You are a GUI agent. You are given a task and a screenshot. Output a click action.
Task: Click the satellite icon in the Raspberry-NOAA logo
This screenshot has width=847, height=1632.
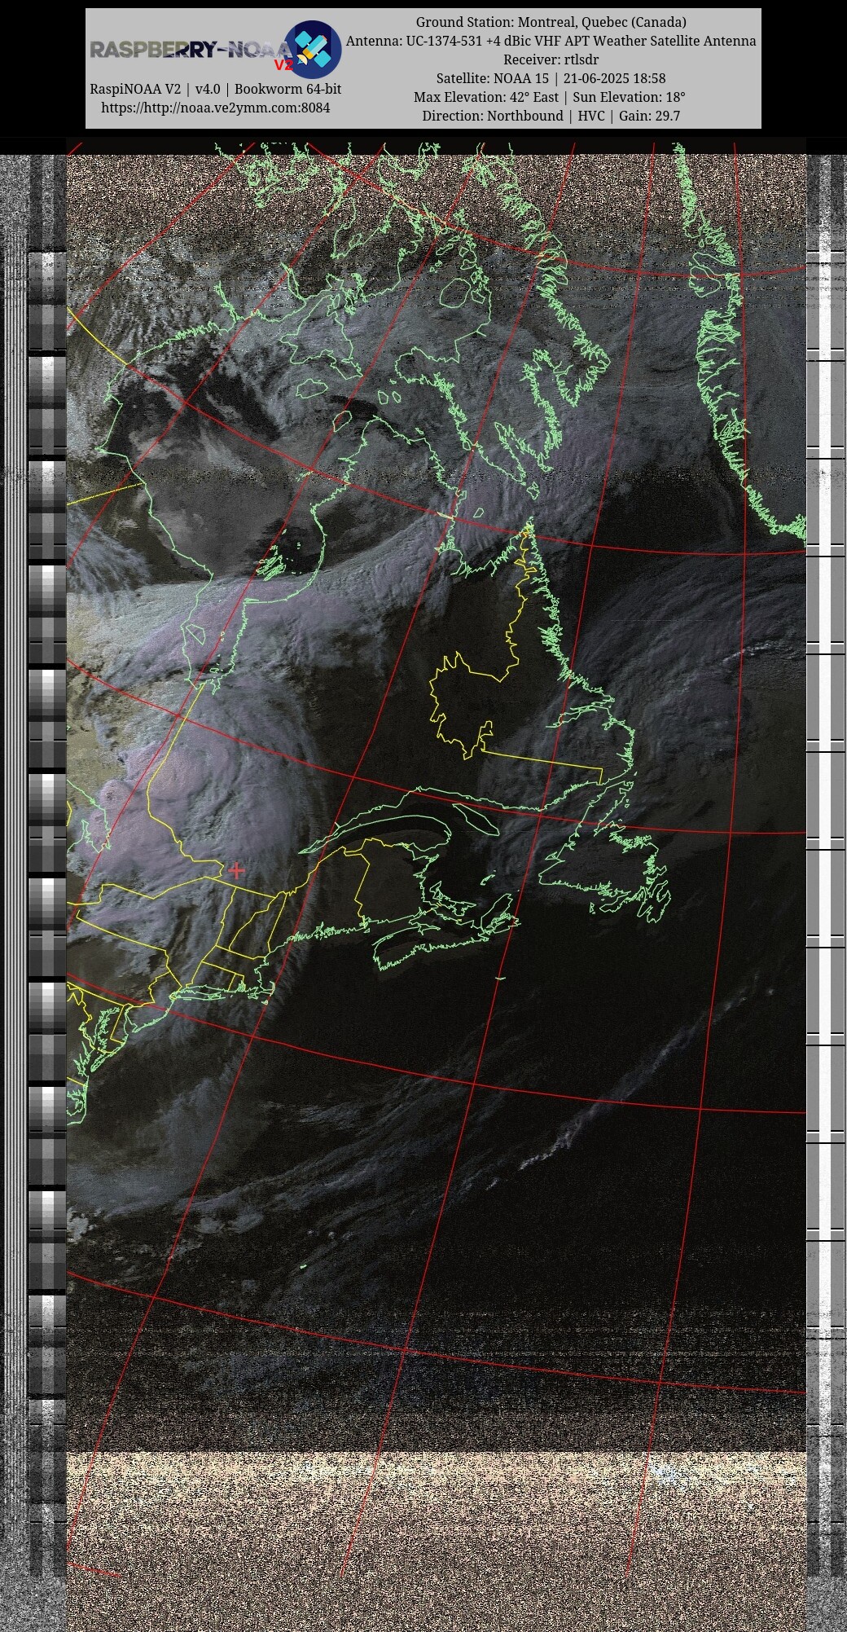tap(312, 49)
